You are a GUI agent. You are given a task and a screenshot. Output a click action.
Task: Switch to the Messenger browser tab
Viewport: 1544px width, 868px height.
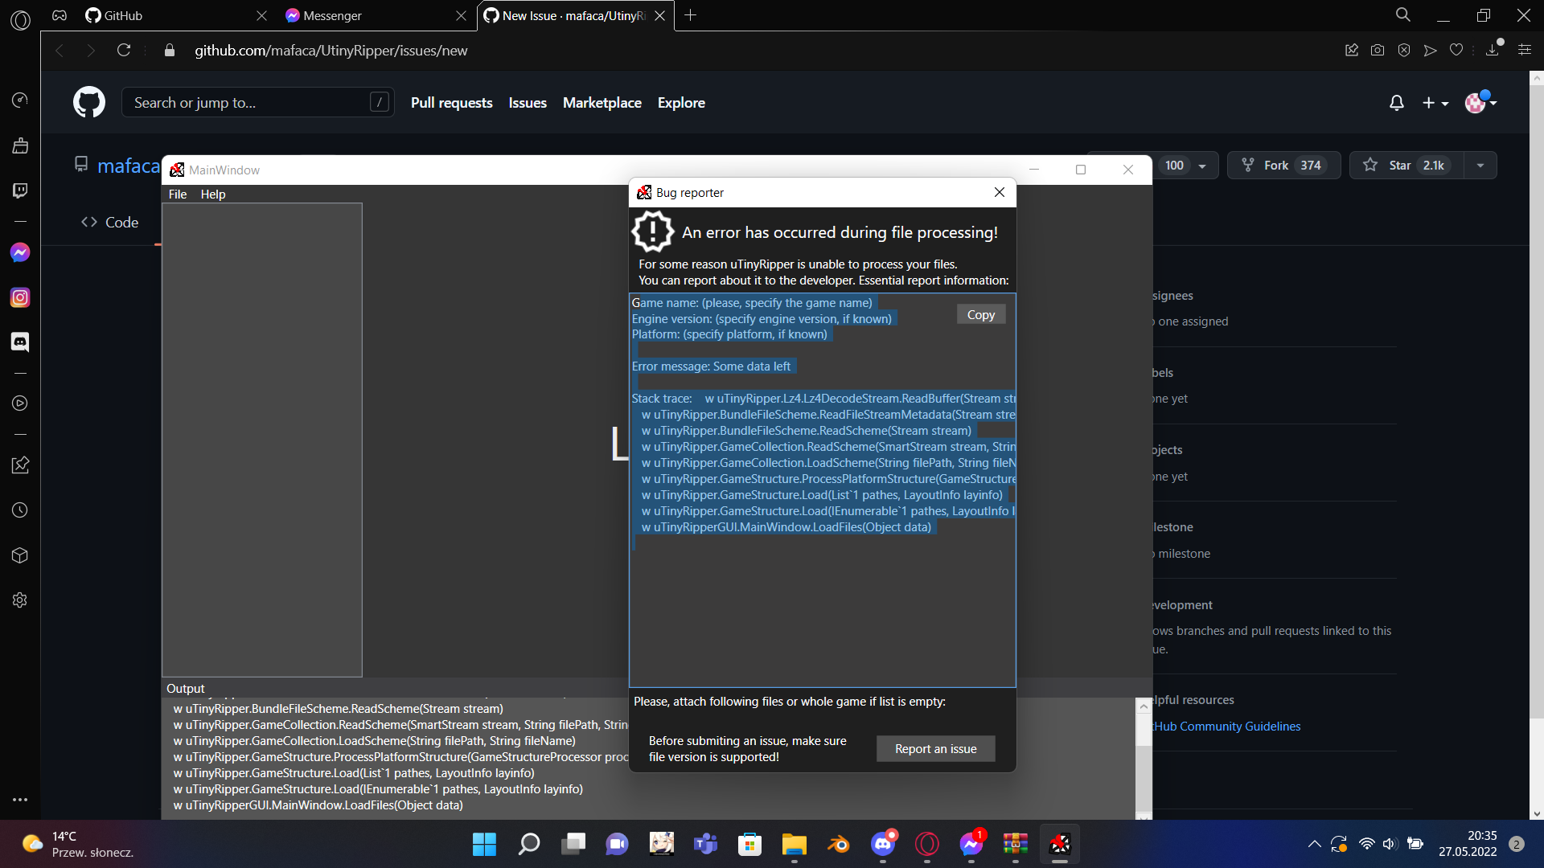click(x=354, y=15)
